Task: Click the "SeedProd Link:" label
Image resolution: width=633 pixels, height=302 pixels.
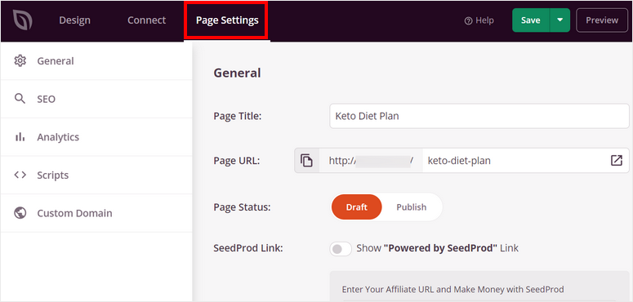Action: click(x=247, y=248)
